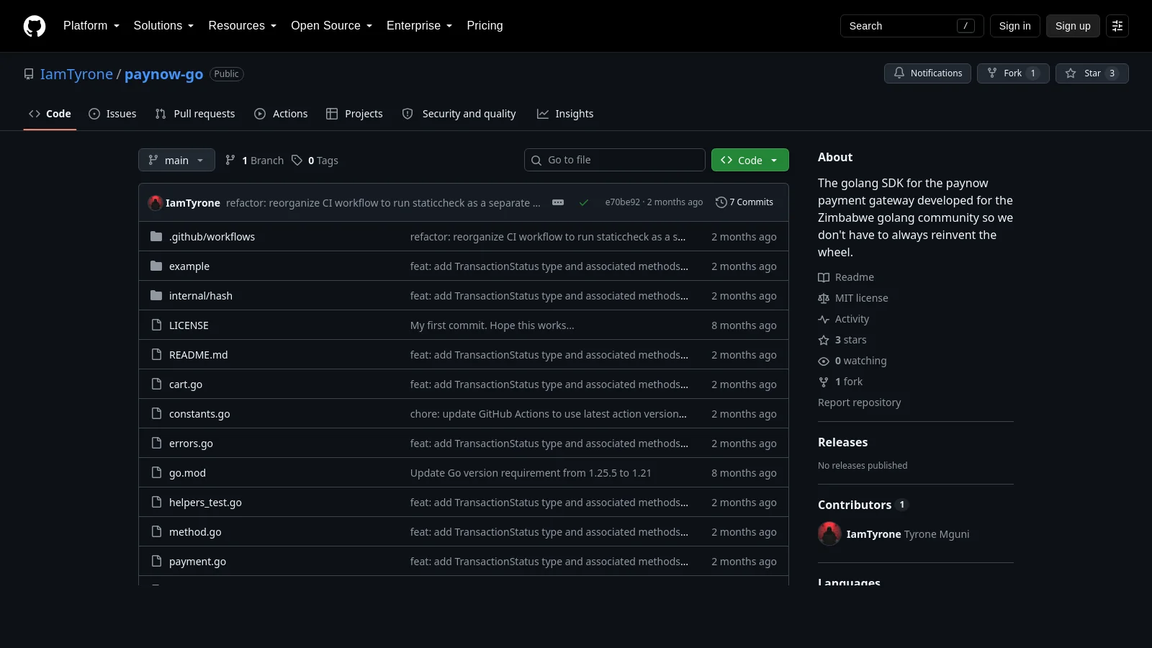Screen dimensions: 1152x648
Task: Click the cart.go file icon
Action: [x=156, y=384]
